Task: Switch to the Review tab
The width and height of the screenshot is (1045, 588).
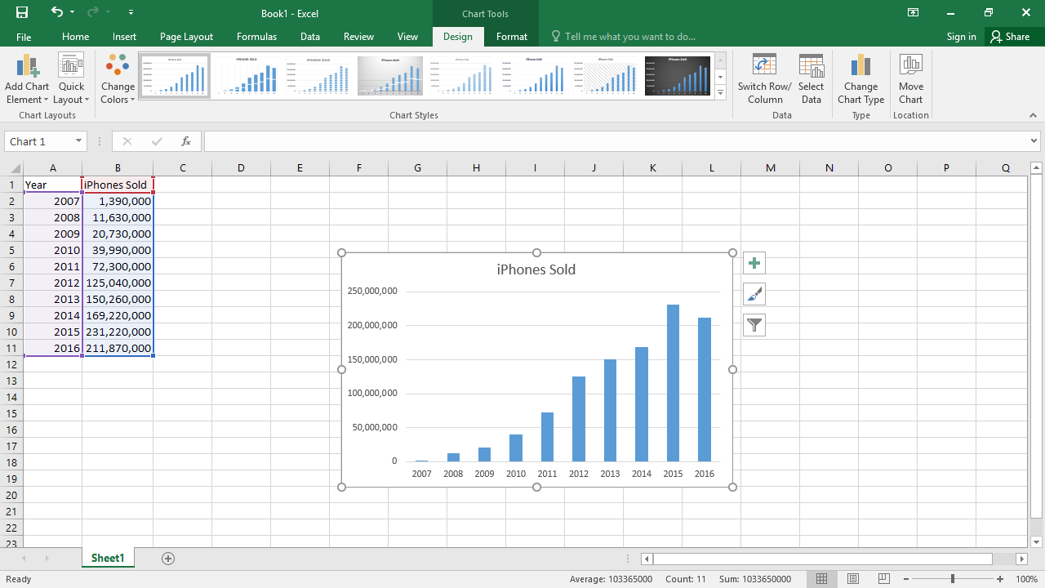Action: tap(358, 37)
